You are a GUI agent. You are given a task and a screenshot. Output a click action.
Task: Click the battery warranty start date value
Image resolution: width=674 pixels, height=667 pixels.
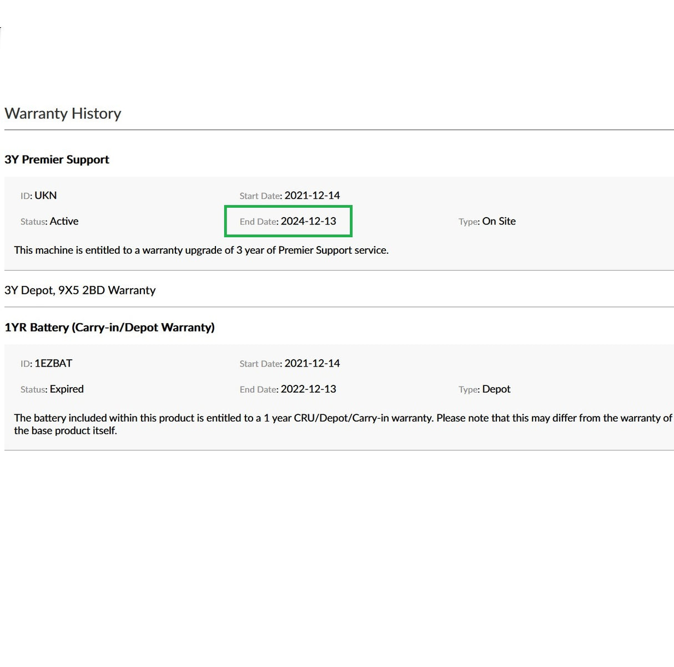pos(312,363)
